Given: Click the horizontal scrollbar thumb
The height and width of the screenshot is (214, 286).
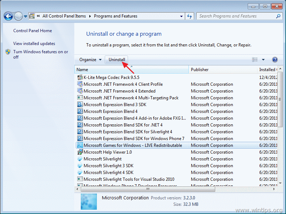Looking at the screenshot, I should (x=148, y=189).
